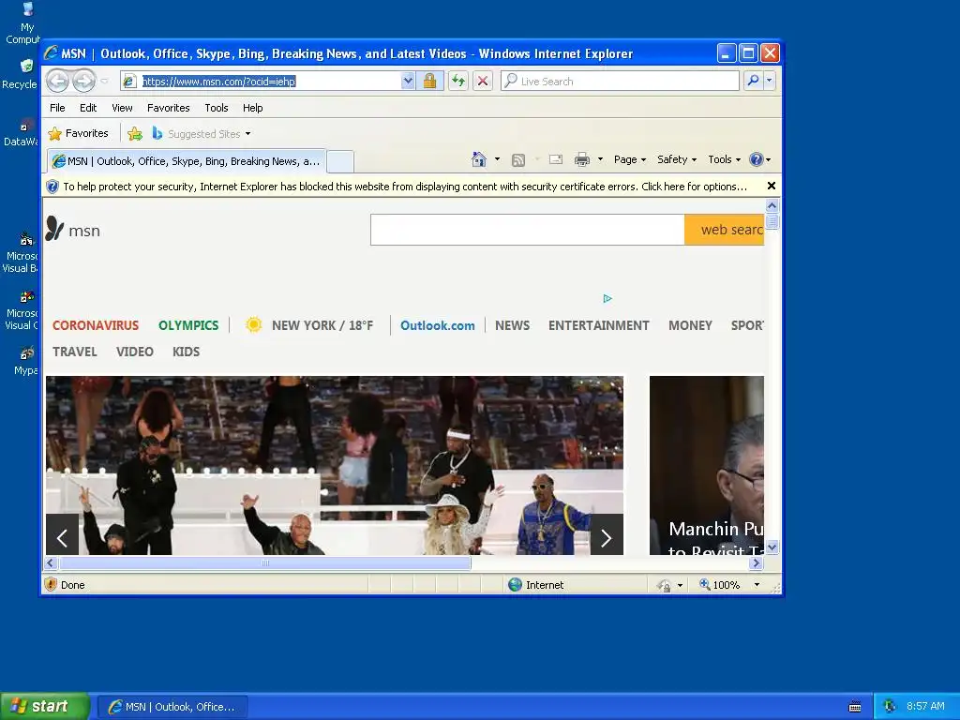
Task: Click the status bar security shield icon
Action: click(52, 585)
